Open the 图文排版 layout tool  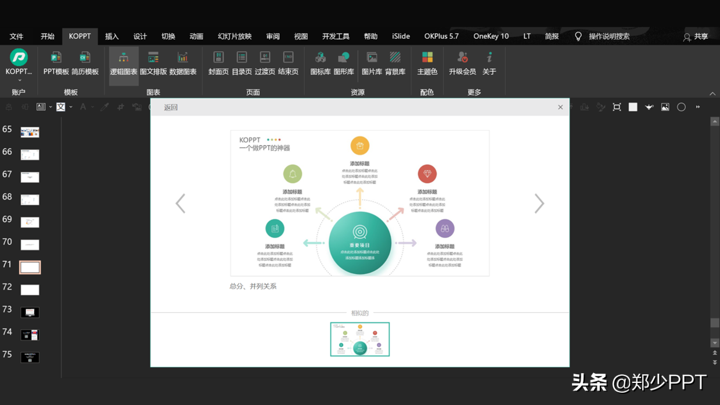[x=153, y=64]
